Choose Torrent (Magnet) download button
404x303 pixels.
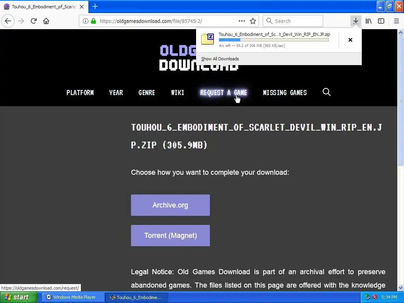170,236
